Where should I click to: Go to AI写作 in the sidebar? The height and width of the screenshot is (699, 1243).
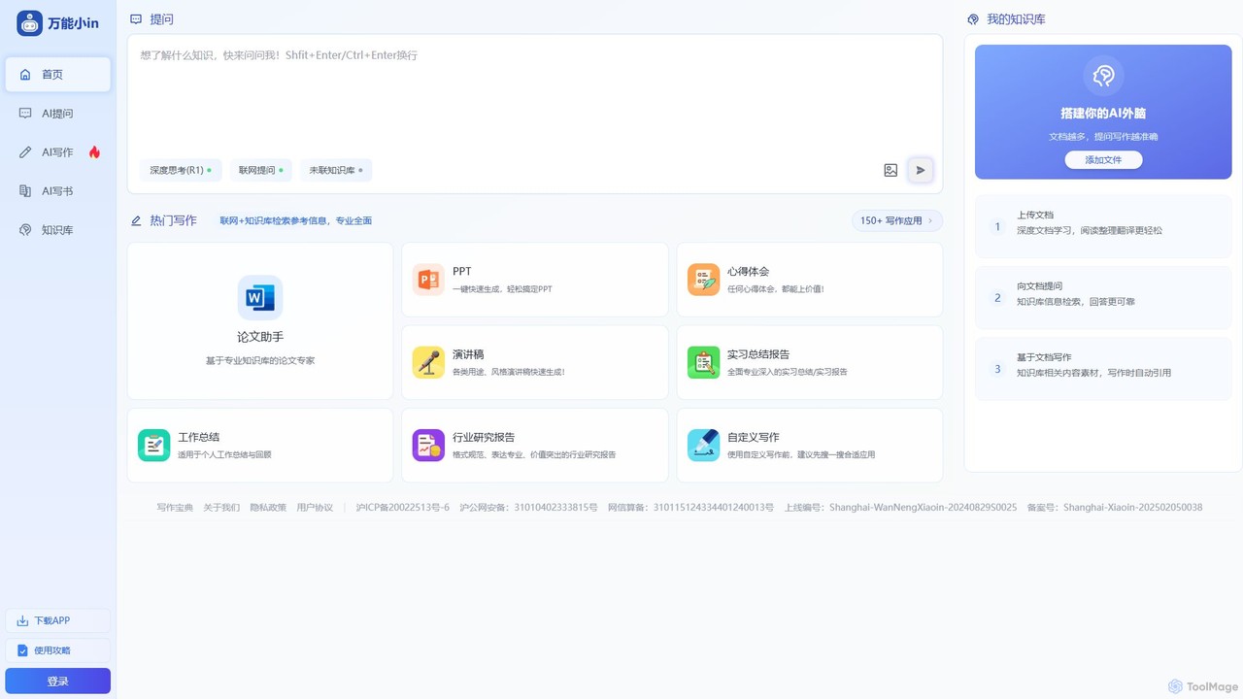[x=58, y=152]
